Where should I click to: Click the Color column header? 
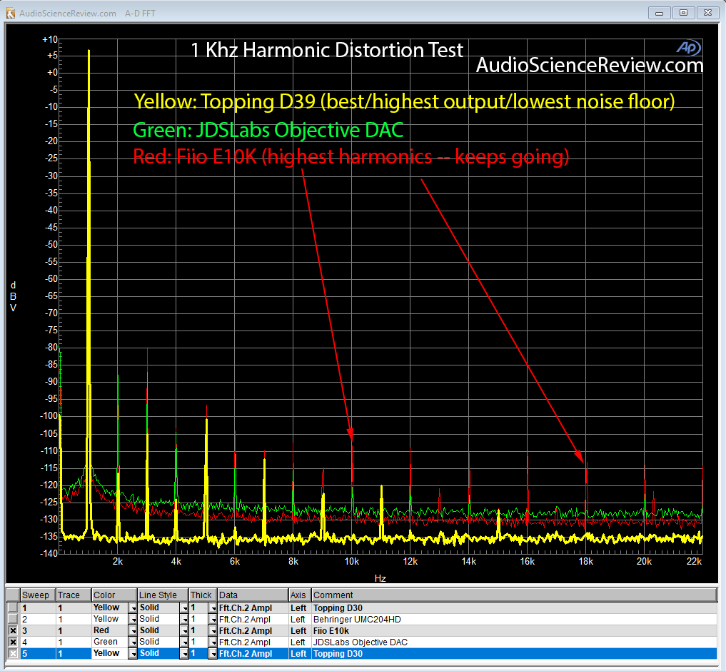pos(114,595)
